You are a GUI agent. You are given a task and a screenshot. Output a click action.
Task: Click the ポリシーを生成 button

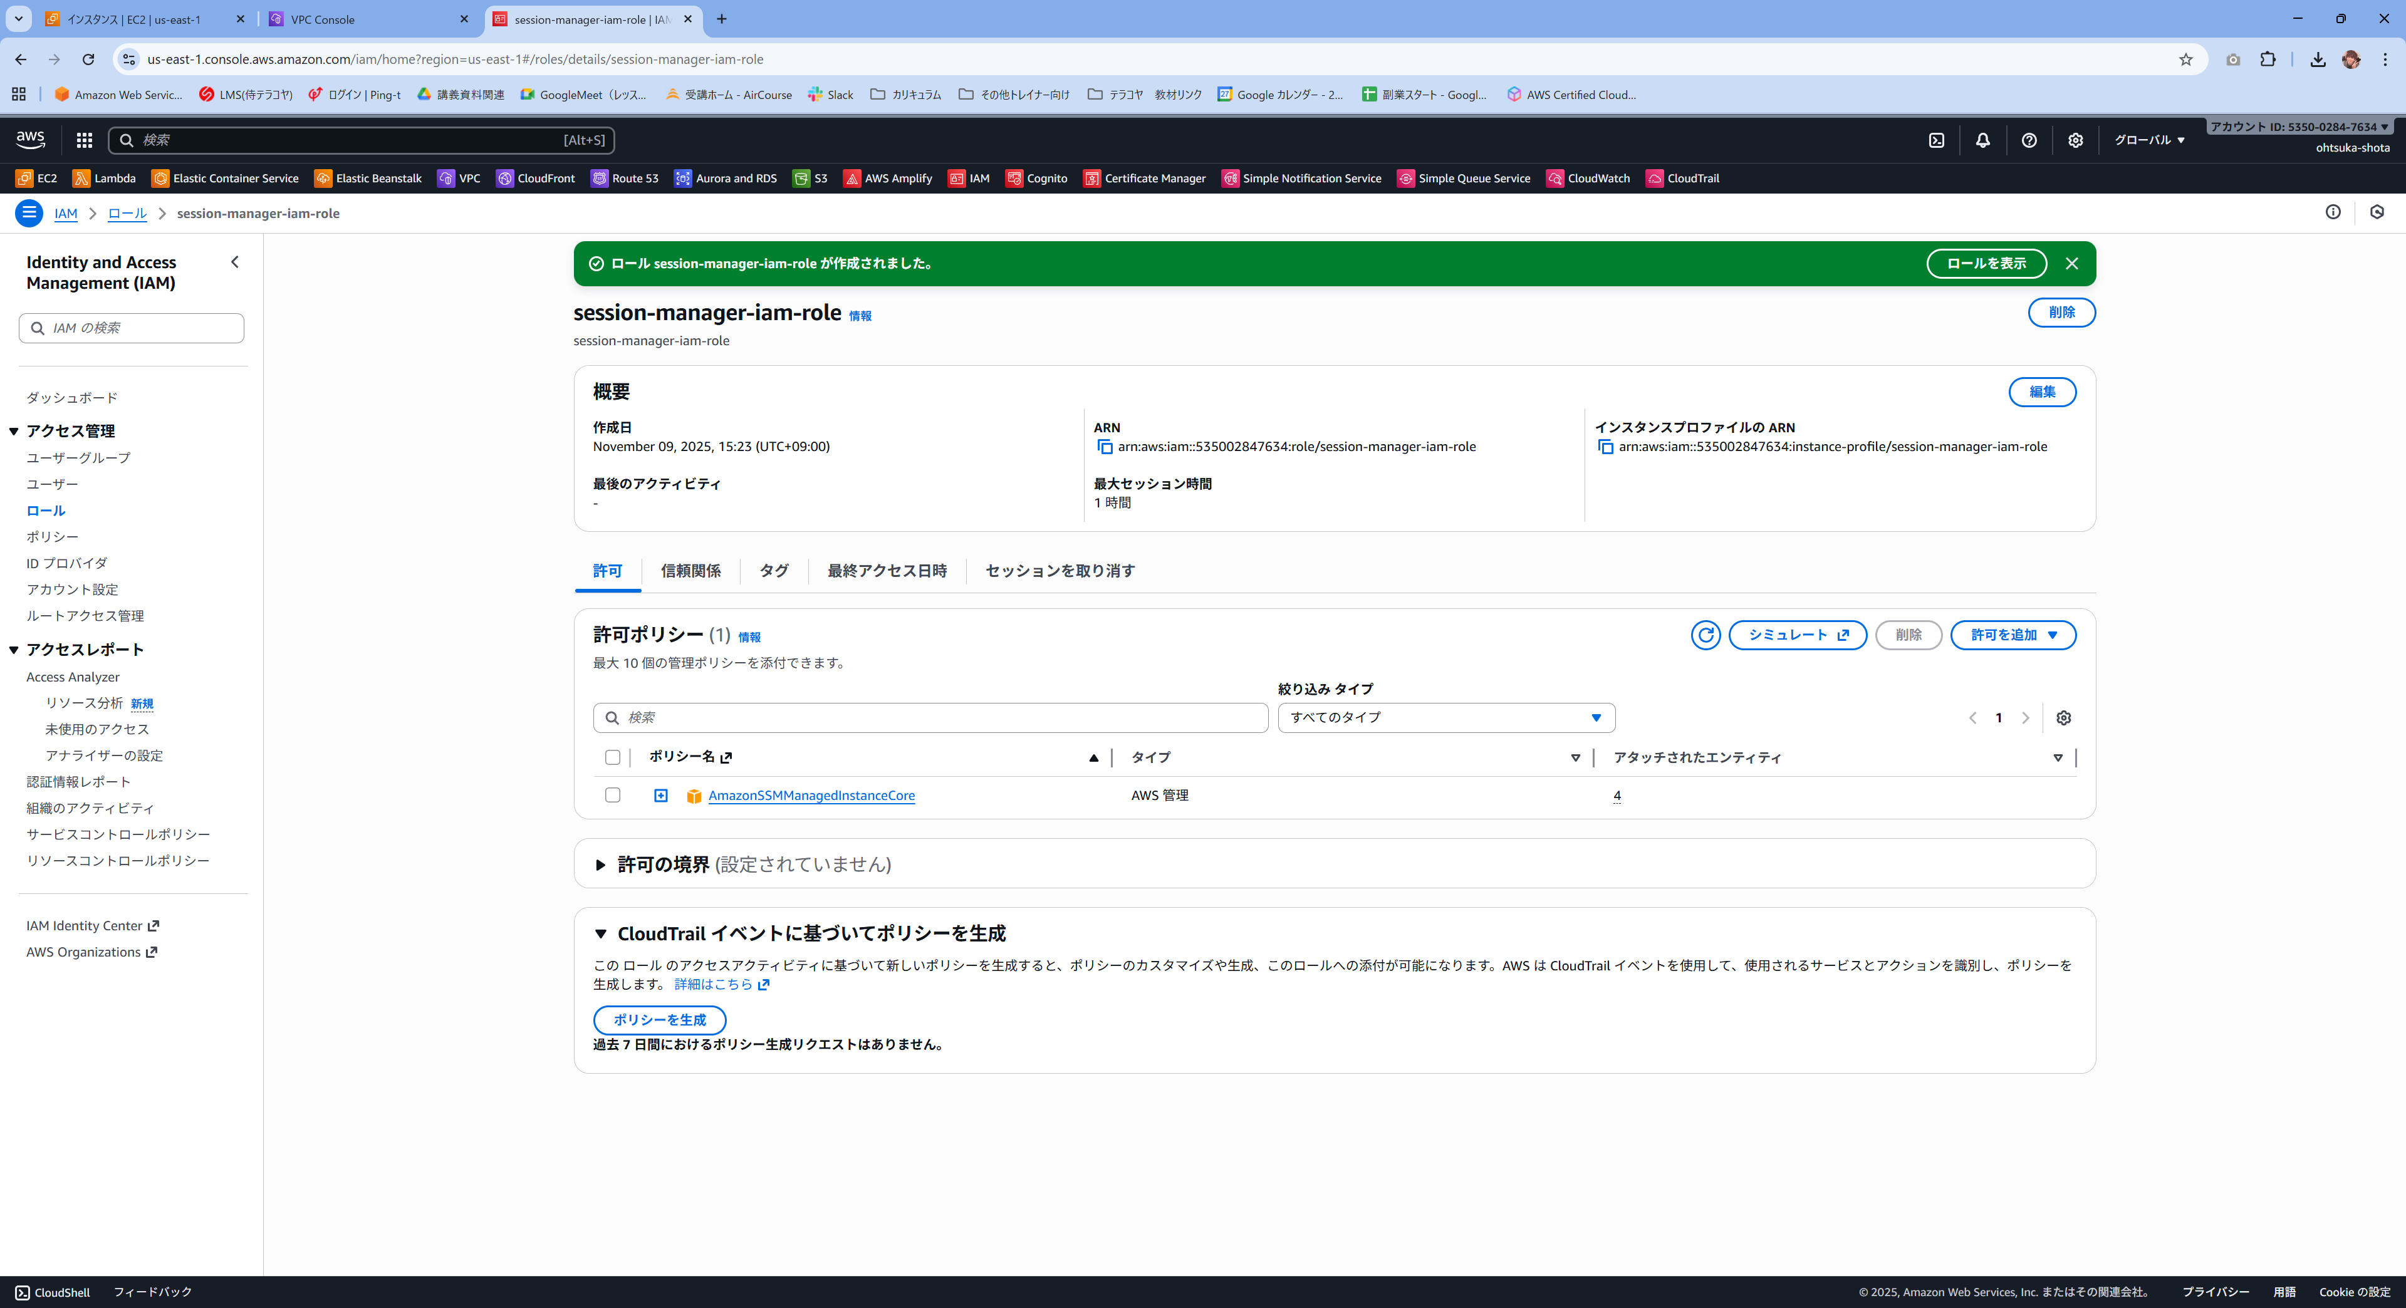659,1019
